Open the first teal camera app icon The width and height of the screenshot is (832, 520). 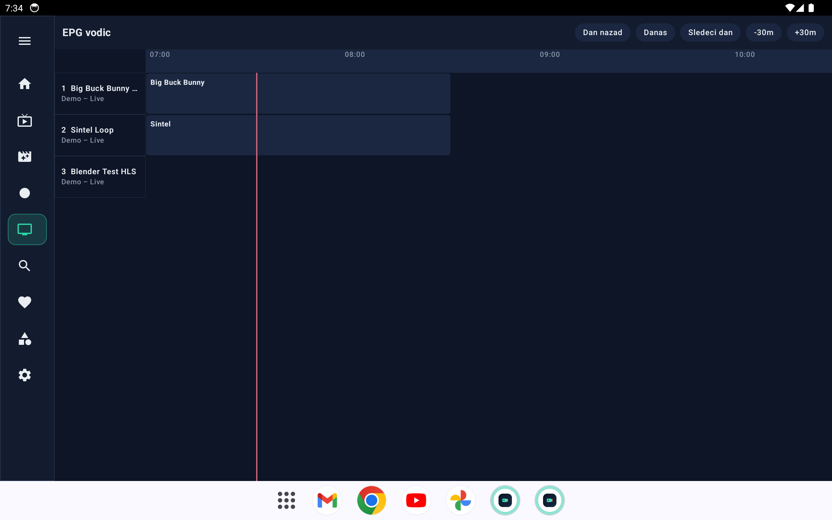point(505,500)
